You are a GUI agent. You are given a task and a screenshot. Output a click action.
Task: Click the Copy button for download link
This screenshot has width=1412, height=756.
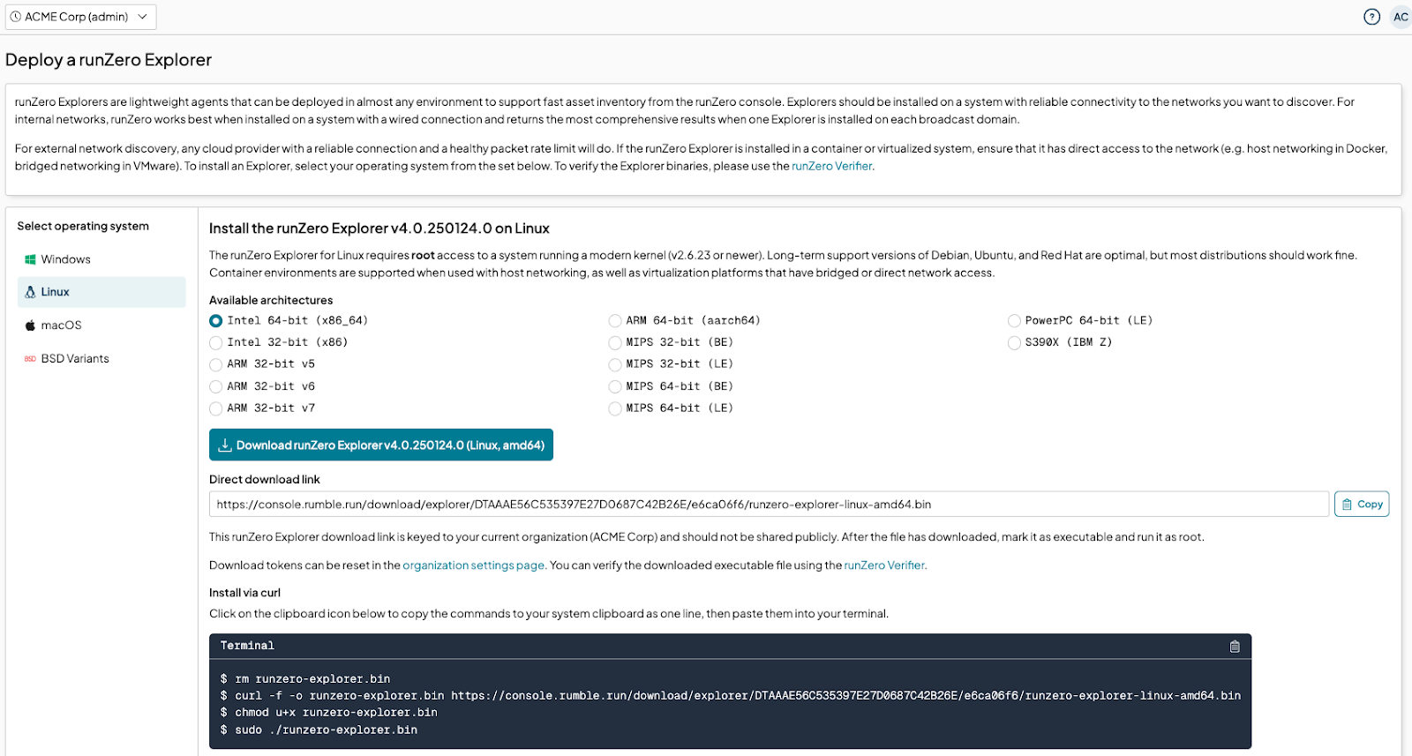point(1362,505)
